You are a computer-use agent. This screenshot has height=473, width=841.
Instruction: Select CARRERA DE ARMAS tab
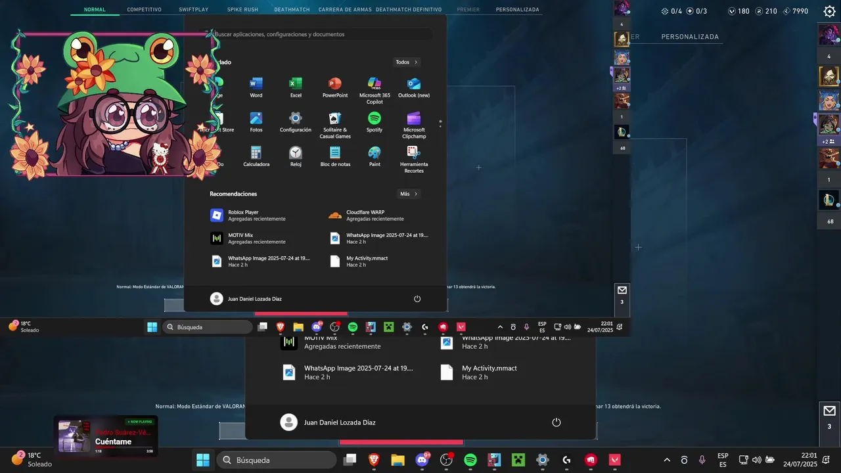click(345, 10)
